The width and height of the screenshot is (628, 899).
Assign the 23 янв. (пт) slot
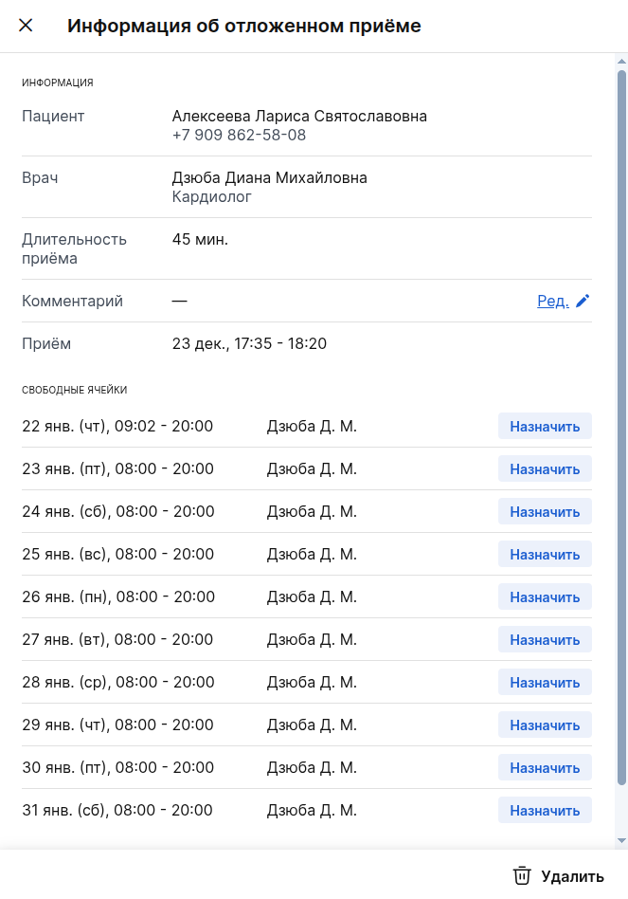[x=545, y=469]
